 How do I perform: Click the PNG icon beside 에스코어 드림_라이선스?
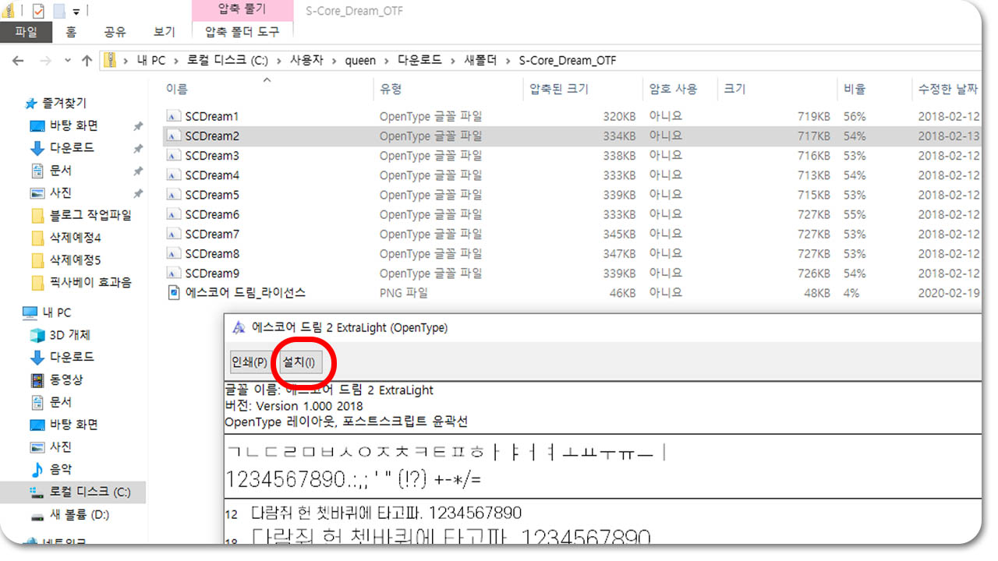175,292
